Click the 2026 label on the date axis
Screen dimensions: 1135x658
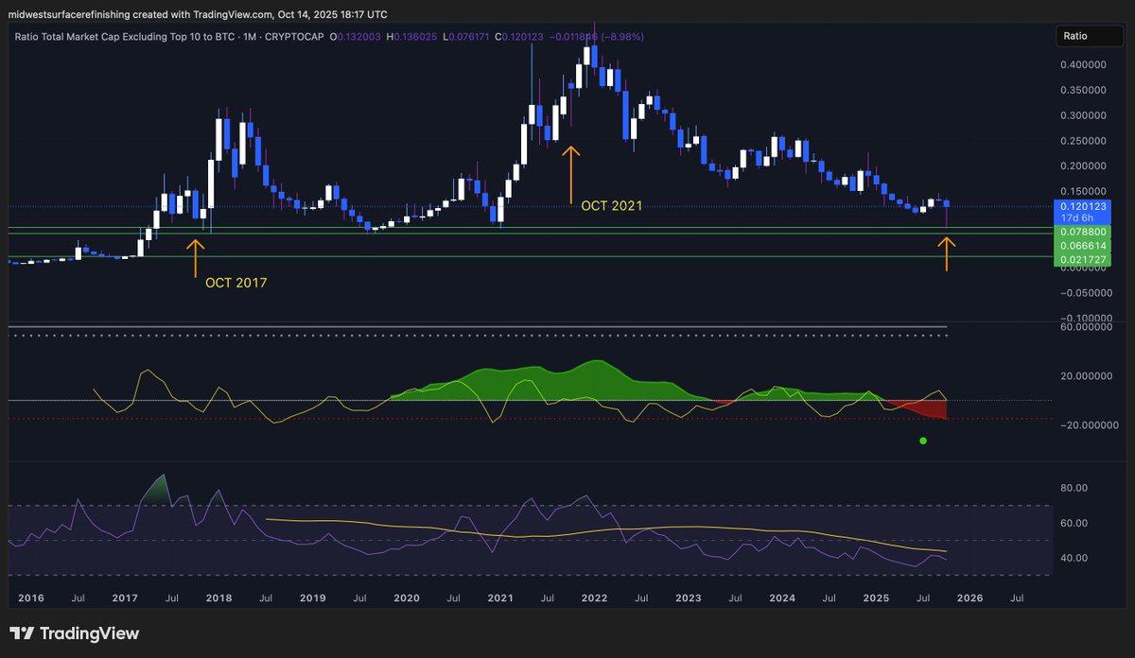tap(970, 597)
